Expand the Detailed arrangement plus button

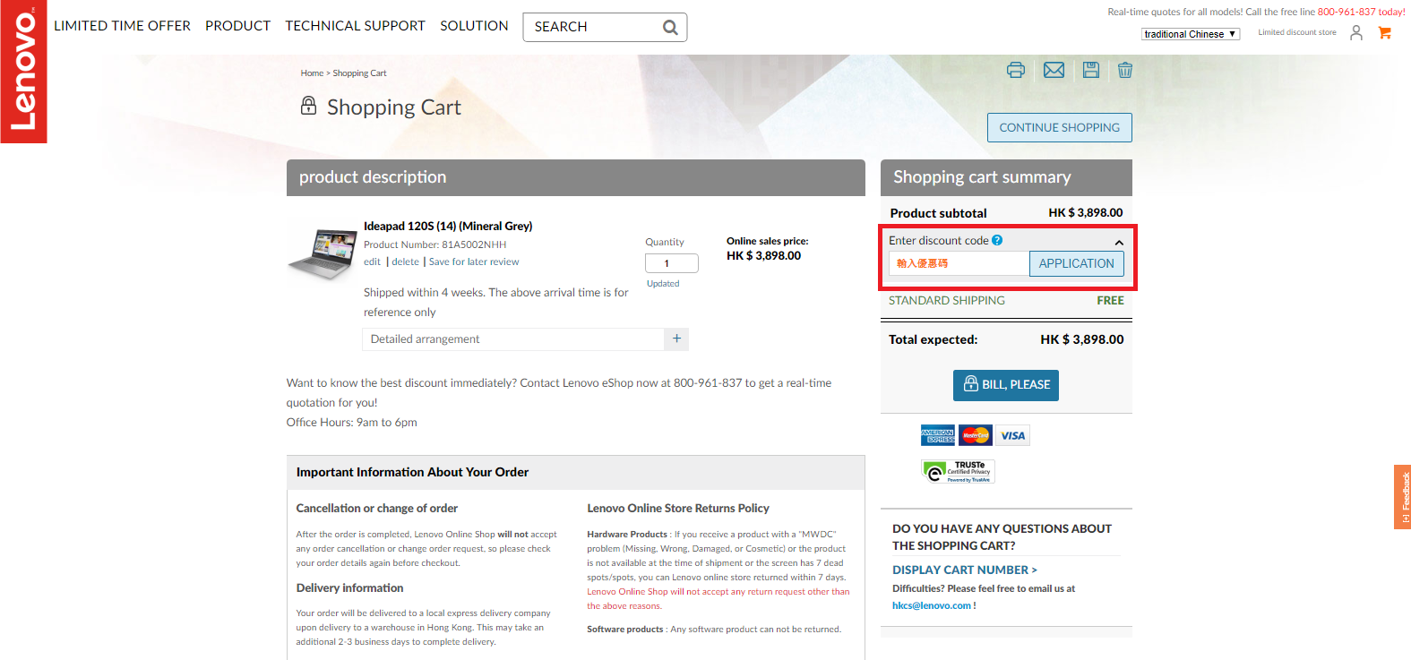point(676,339)
